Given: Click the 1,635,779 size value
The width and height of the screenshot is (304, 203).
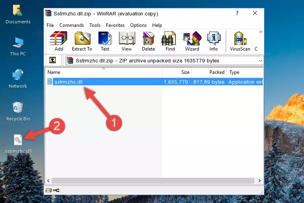Looking at the screenshot, I should [x=176, y=82].
